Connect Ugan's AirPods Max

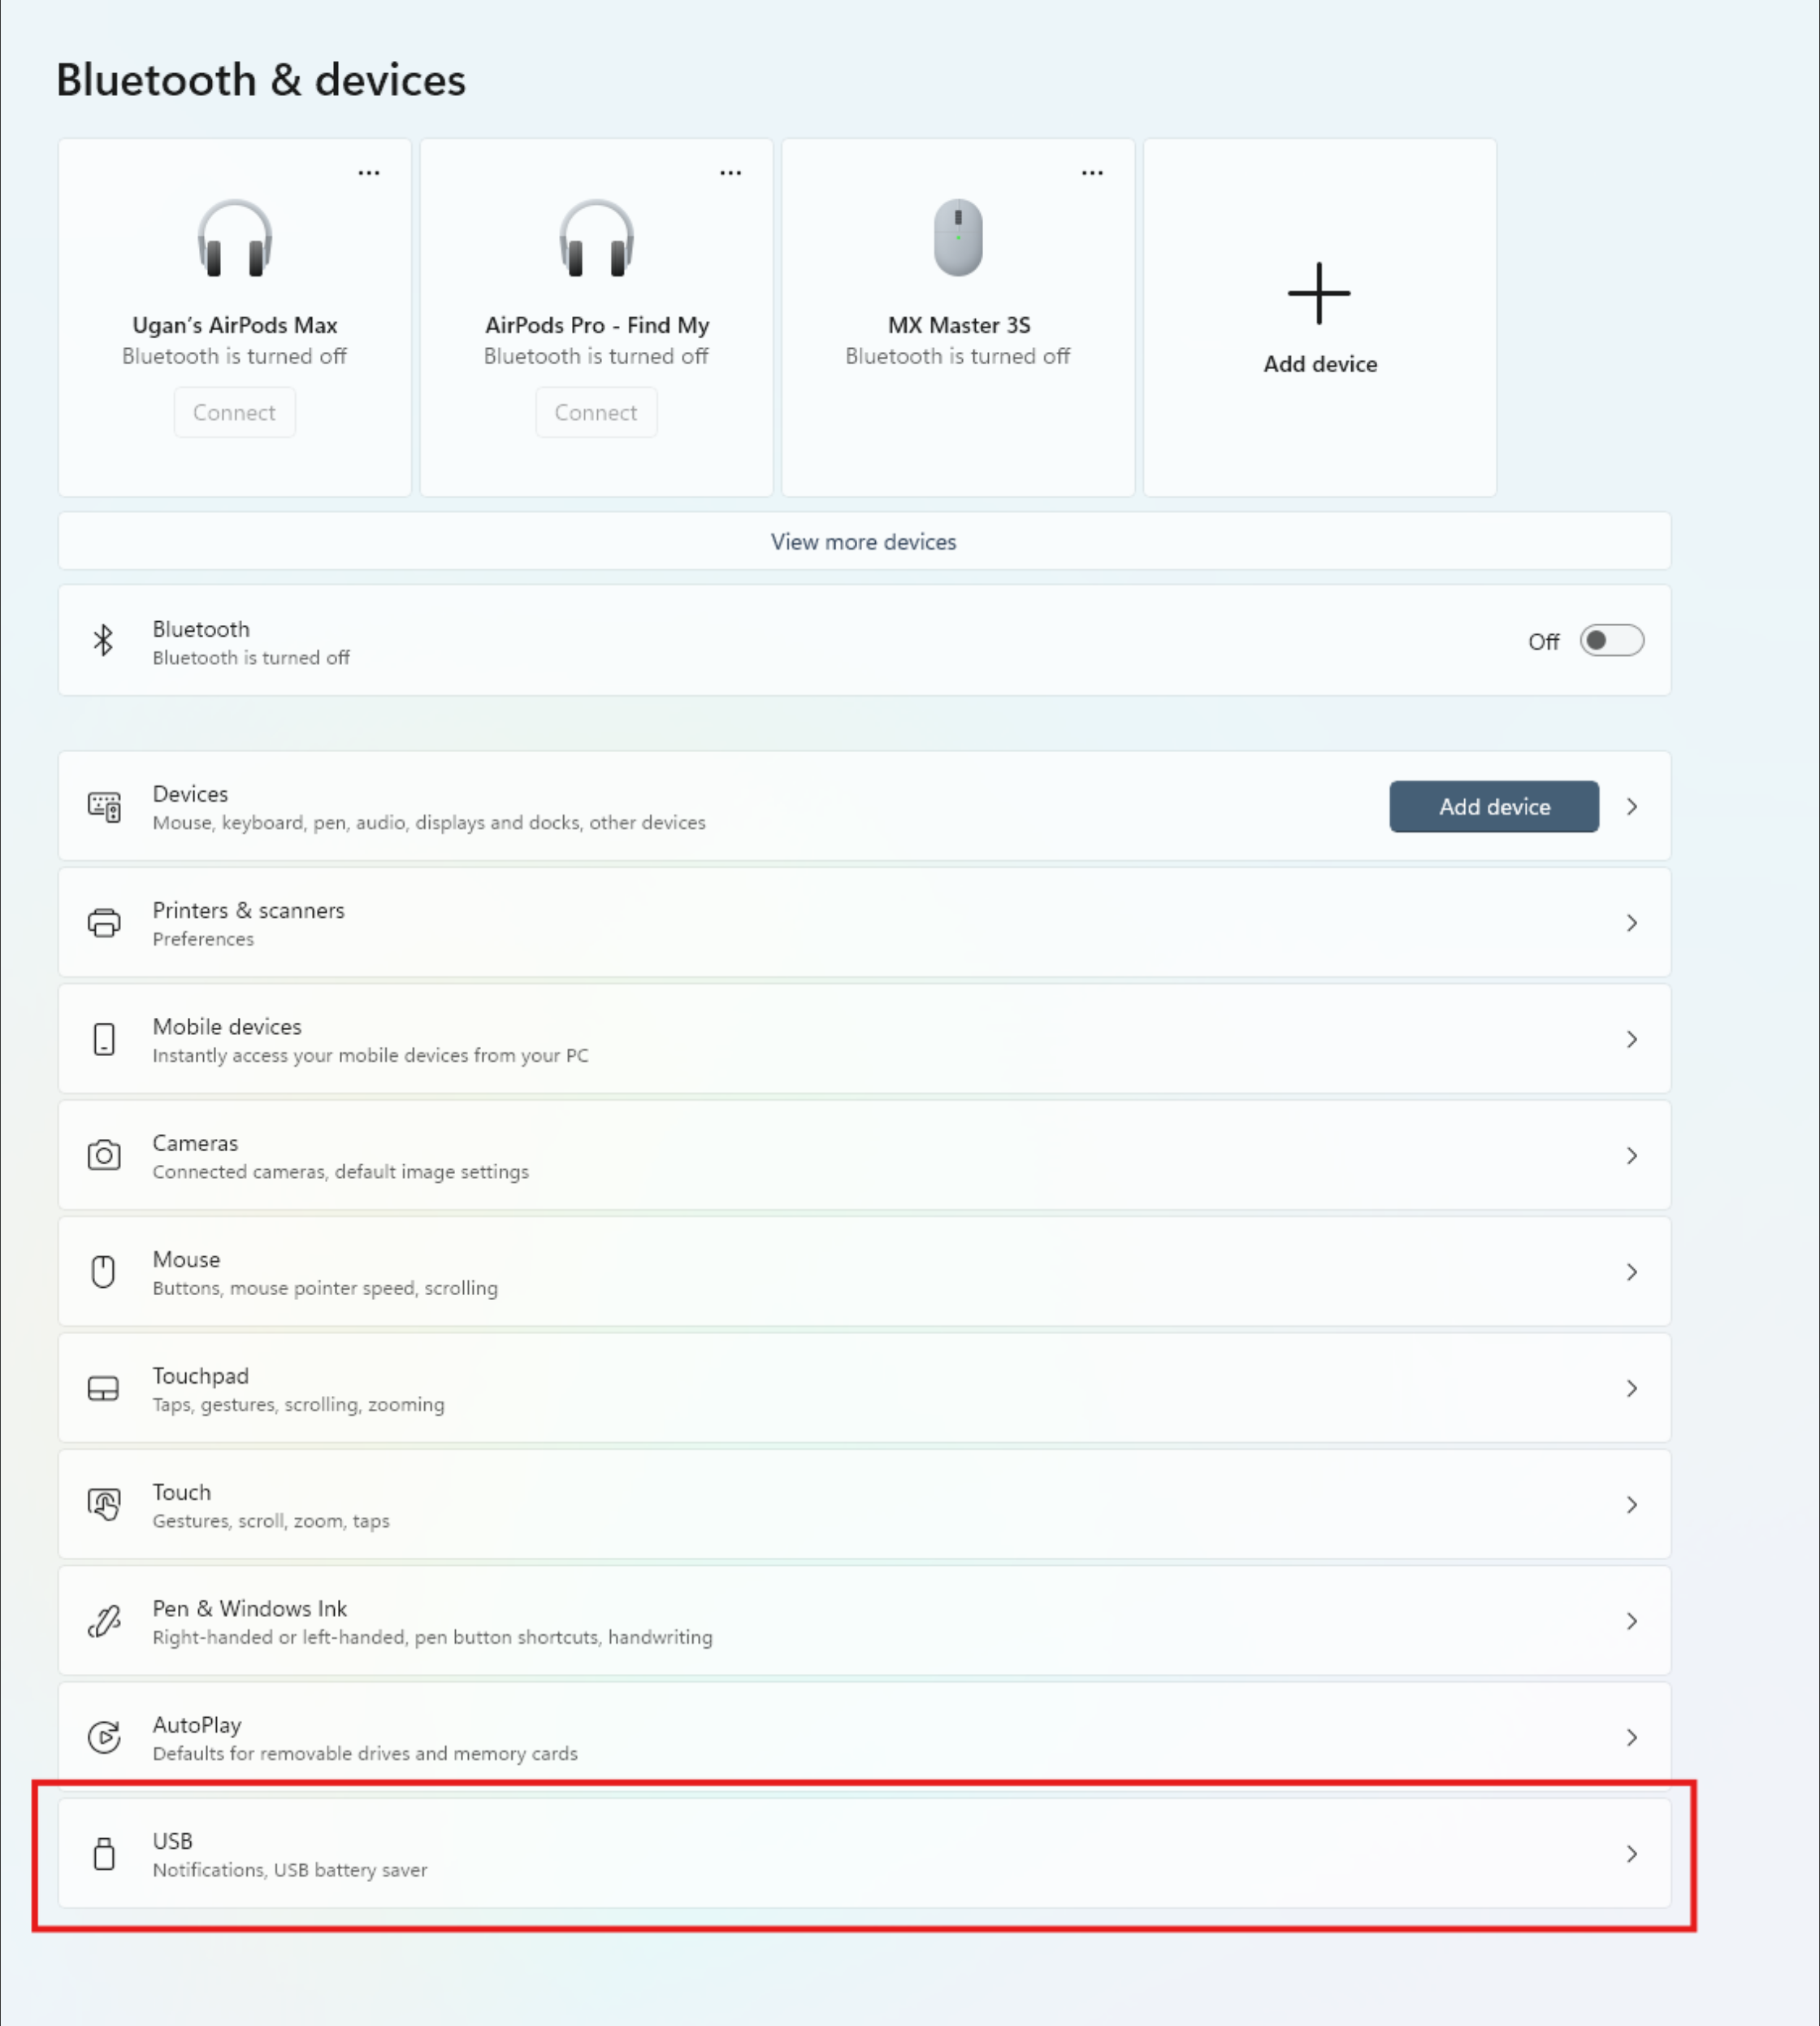[x=234, y=412]
